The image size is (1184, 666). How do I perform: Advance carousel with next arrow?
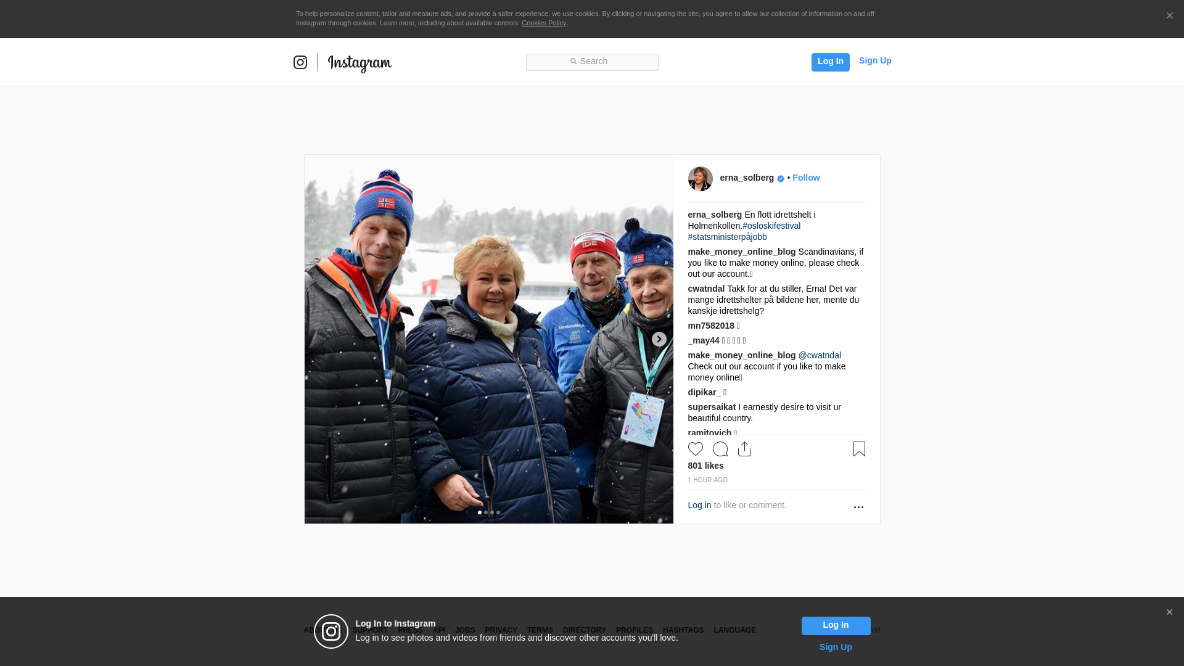[659, 339]
